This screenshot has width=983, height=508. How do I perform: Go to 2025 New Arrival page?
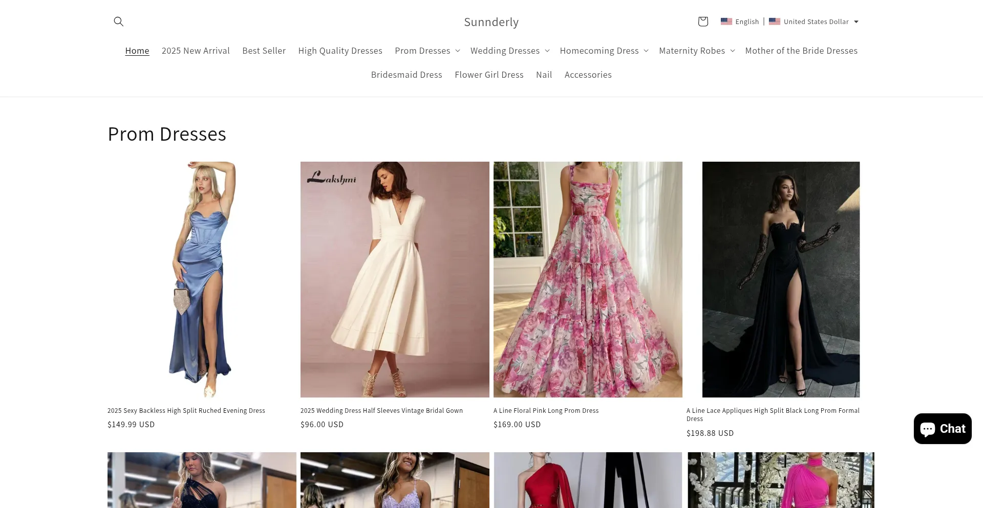pos(196,51)
